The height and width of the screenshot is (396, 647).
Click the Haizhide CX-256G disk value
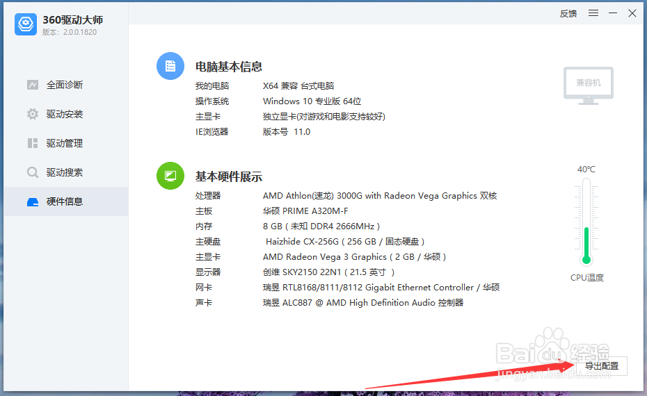345,242
